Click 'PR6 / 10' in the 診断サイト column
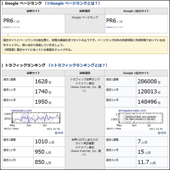Image resolution: width=170 pixels, height=170 pixels. [11, 21]
